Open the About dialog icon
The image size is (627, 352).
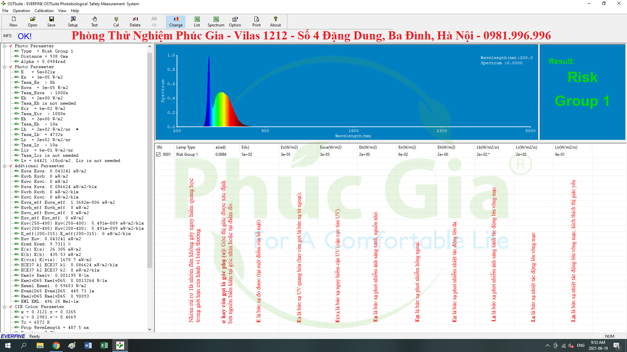[275, 22]
